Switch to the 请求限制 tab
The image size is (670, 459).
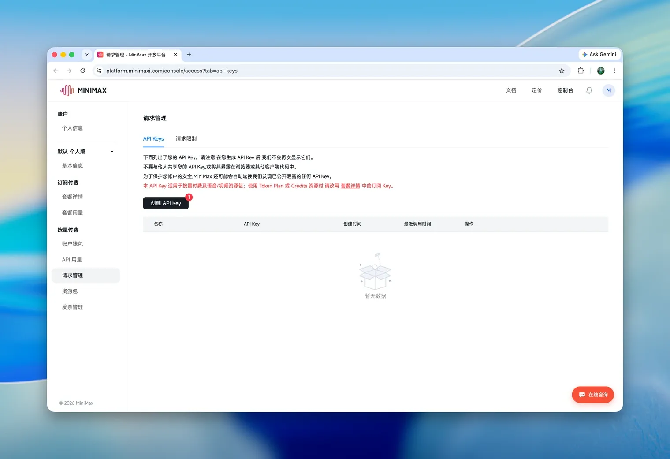click(186, 139)
